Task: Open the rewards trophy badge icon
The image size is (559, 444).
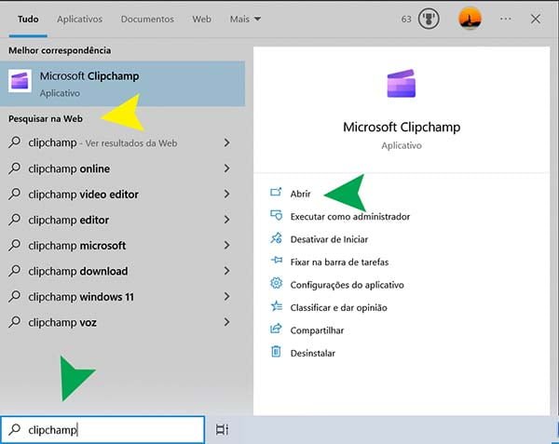Action: (429, 19)
